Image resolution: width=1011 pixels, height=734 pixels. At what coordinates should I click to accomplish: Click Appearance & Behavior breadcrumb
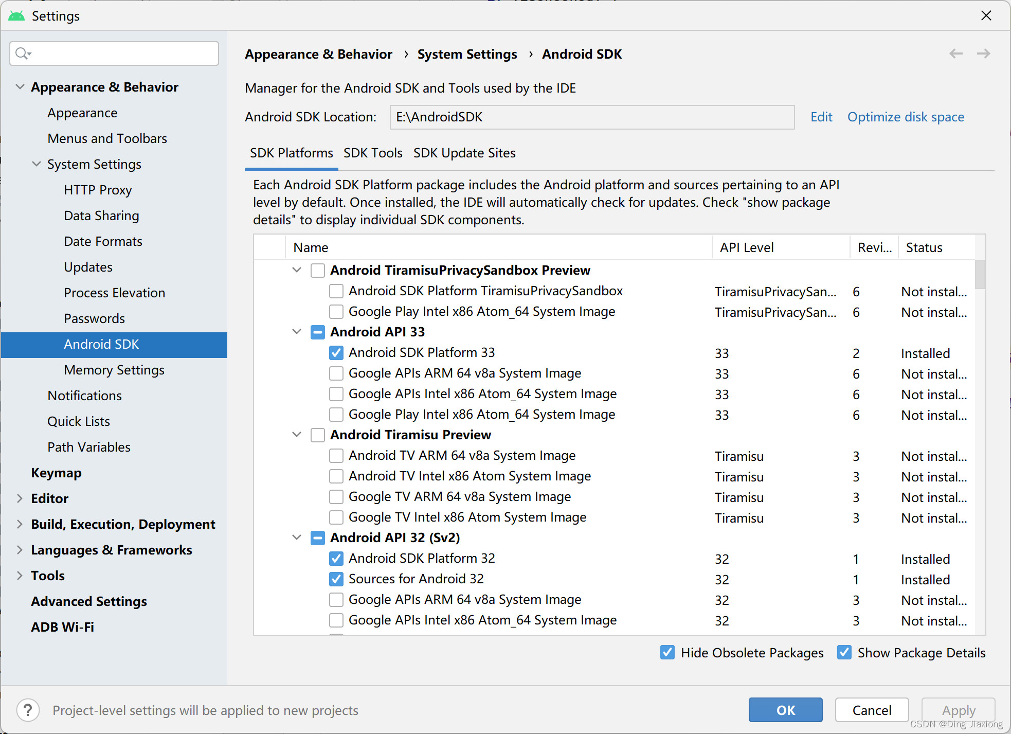coord(318,54)
